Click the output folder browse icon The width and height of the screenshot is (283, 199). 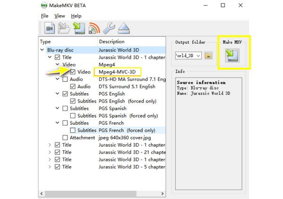[208, 56]
